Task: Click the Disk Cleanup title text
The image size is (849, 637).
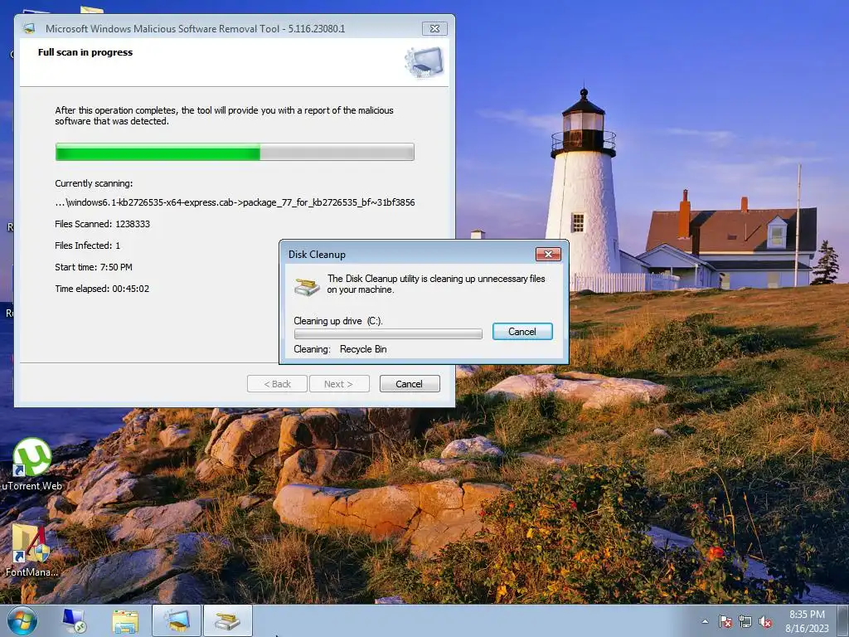Action: click(x=317, y=255)
